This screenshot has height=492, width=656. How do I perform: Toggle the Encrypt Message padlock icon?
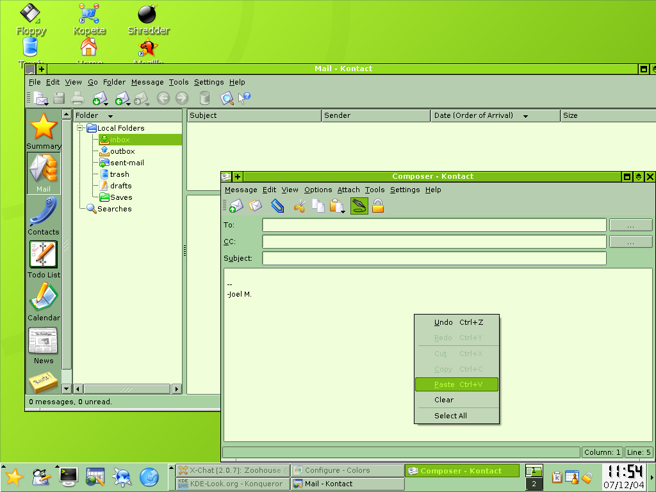[x=378, y=206]
